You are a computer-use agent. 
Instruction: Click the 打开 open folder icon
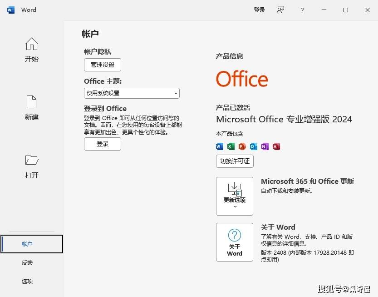[32, 160]
